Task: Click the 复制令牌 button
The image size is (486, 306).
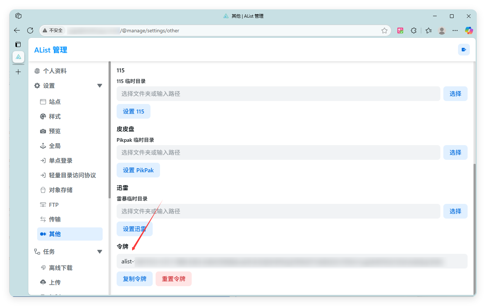Action: 134,279
